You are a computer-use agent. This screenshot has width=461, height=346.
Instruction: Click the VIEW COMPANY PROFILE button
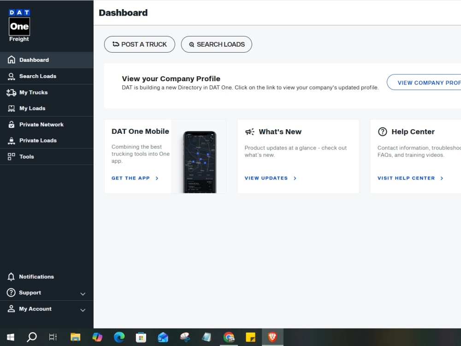coord(424,82)
